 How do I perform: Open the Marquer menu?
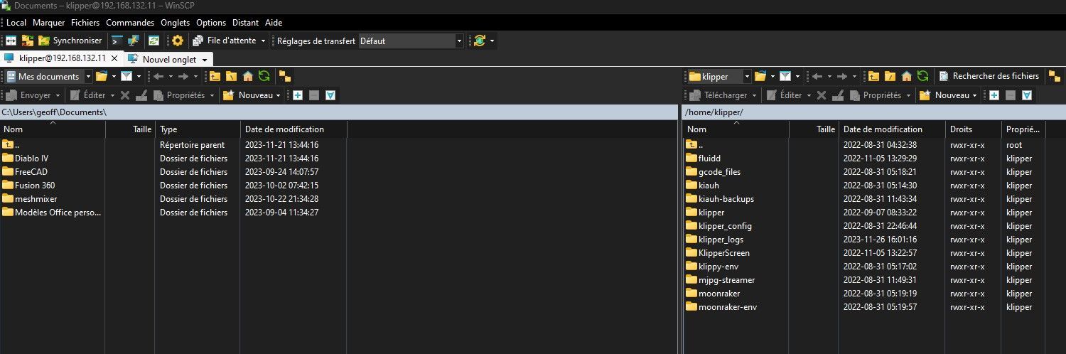click(x=49, y=23)
